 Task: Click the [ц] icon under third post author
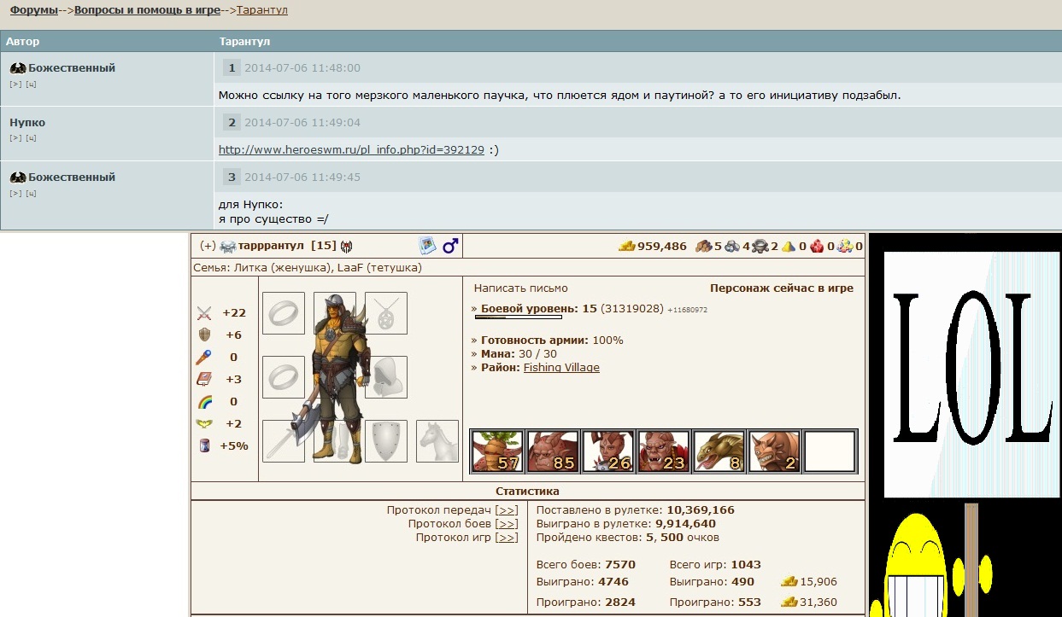[31, 193]
